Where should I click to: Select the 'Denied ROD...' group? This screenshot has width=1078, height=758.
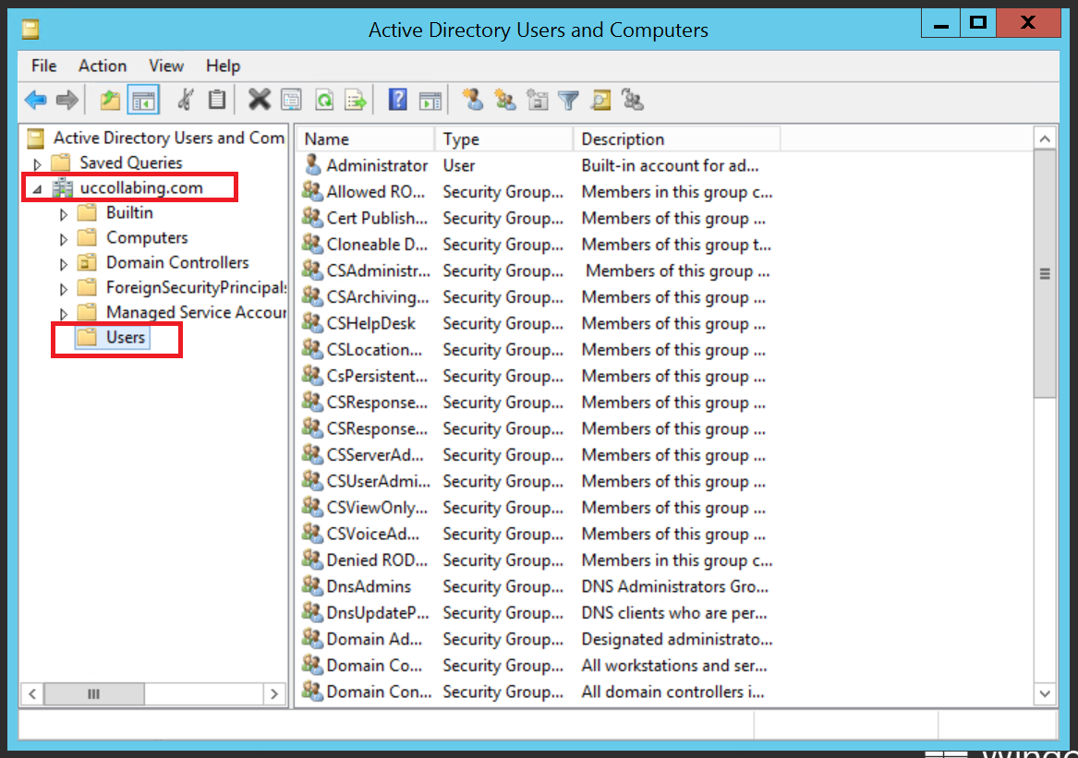pos(539,560)
